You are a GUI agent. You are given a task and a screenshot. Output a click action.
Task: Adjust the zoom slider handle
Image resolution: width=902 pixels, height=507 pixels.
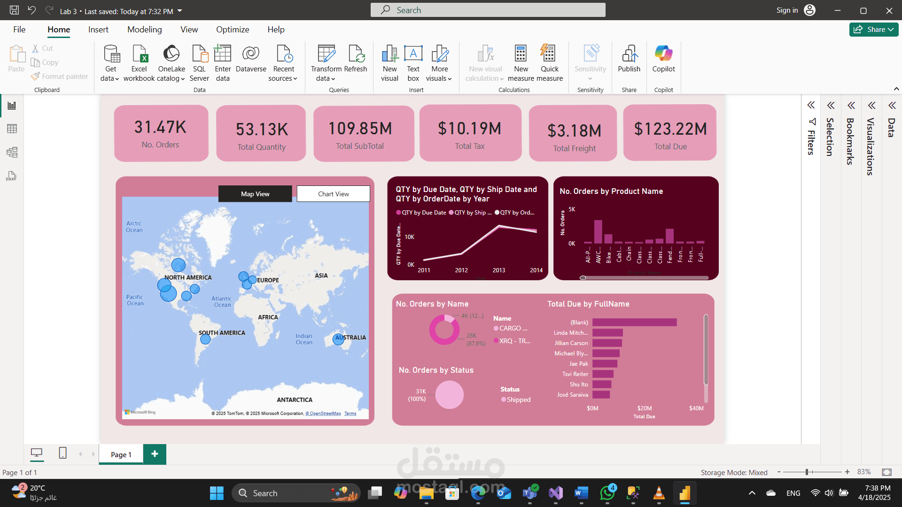[807, 472]
